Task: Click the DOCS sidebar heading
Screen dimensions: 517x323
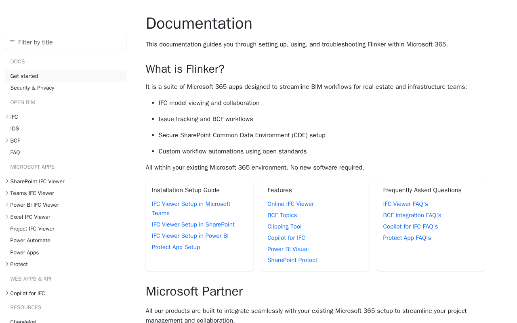Action: (x=17, y=62)
